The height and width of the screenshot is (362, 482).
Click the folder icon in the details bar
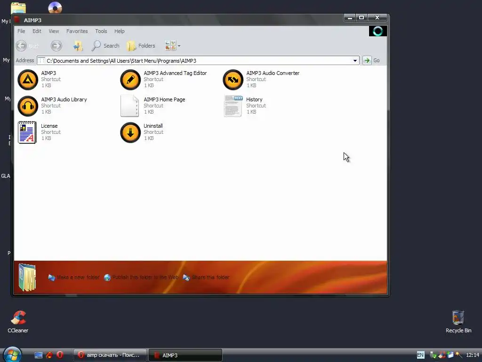(x=27, y=277)
